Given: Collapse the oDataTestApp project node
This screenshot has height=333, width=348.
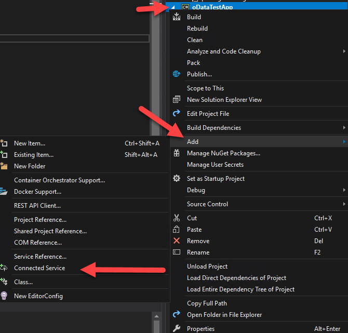Looking at the screenshot, I should (173, 7).
